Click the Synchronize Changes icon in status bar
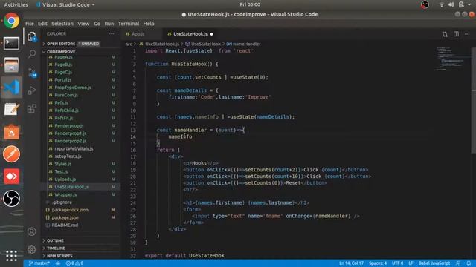Image resolution: width=476 pixels, height=267 pixels. pos(58,263)
